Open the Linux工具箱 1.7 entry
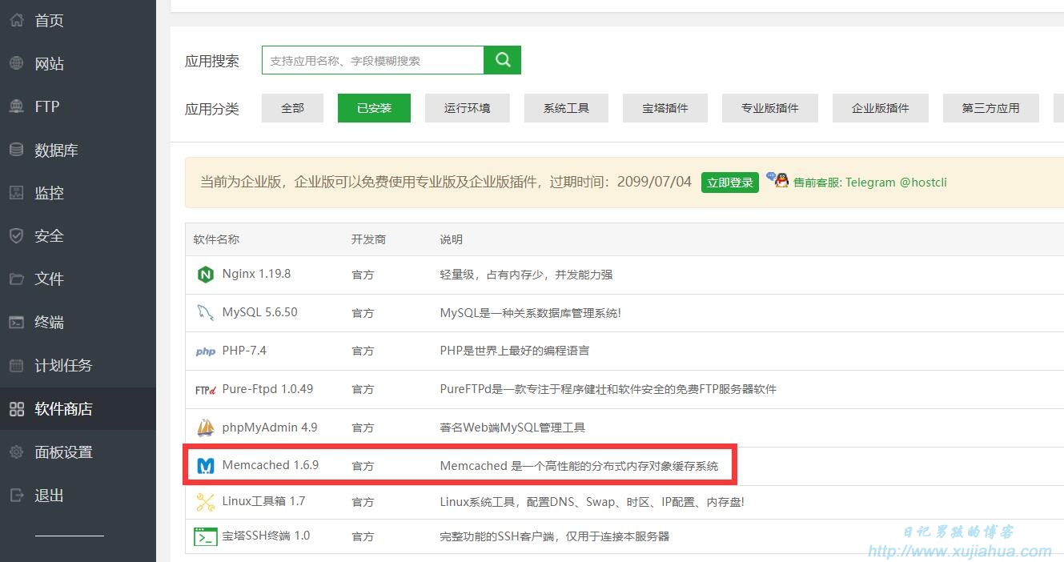Screen dimensions: 1064x562 263,501
